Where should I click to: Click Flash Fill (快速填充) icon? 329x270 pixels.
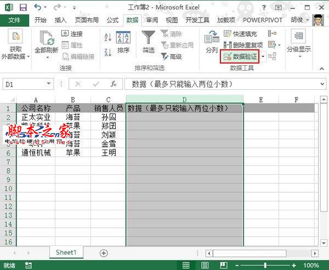coord(228,33)
